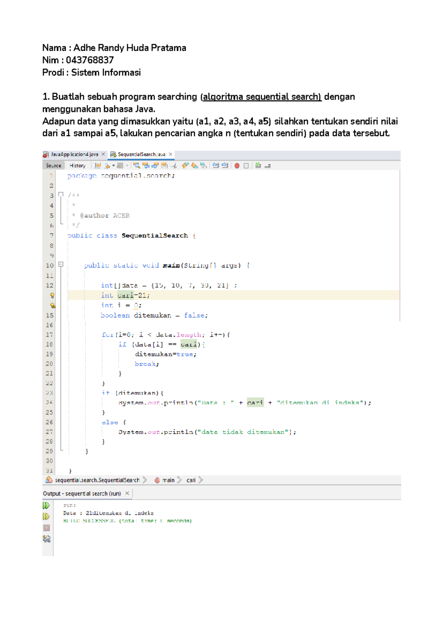Collapse the main method fold on line 10
Screen dimensions: 443x627
(x=61, y=264)
